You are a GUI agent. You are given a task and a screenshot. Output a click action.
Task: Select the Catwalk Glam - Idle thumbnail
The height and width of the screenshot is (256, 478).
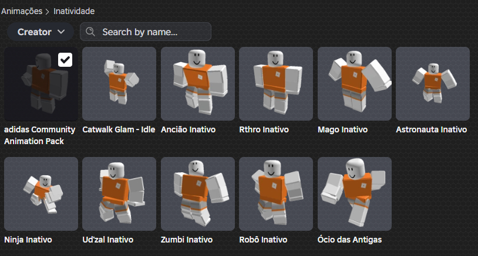(119, 84)
